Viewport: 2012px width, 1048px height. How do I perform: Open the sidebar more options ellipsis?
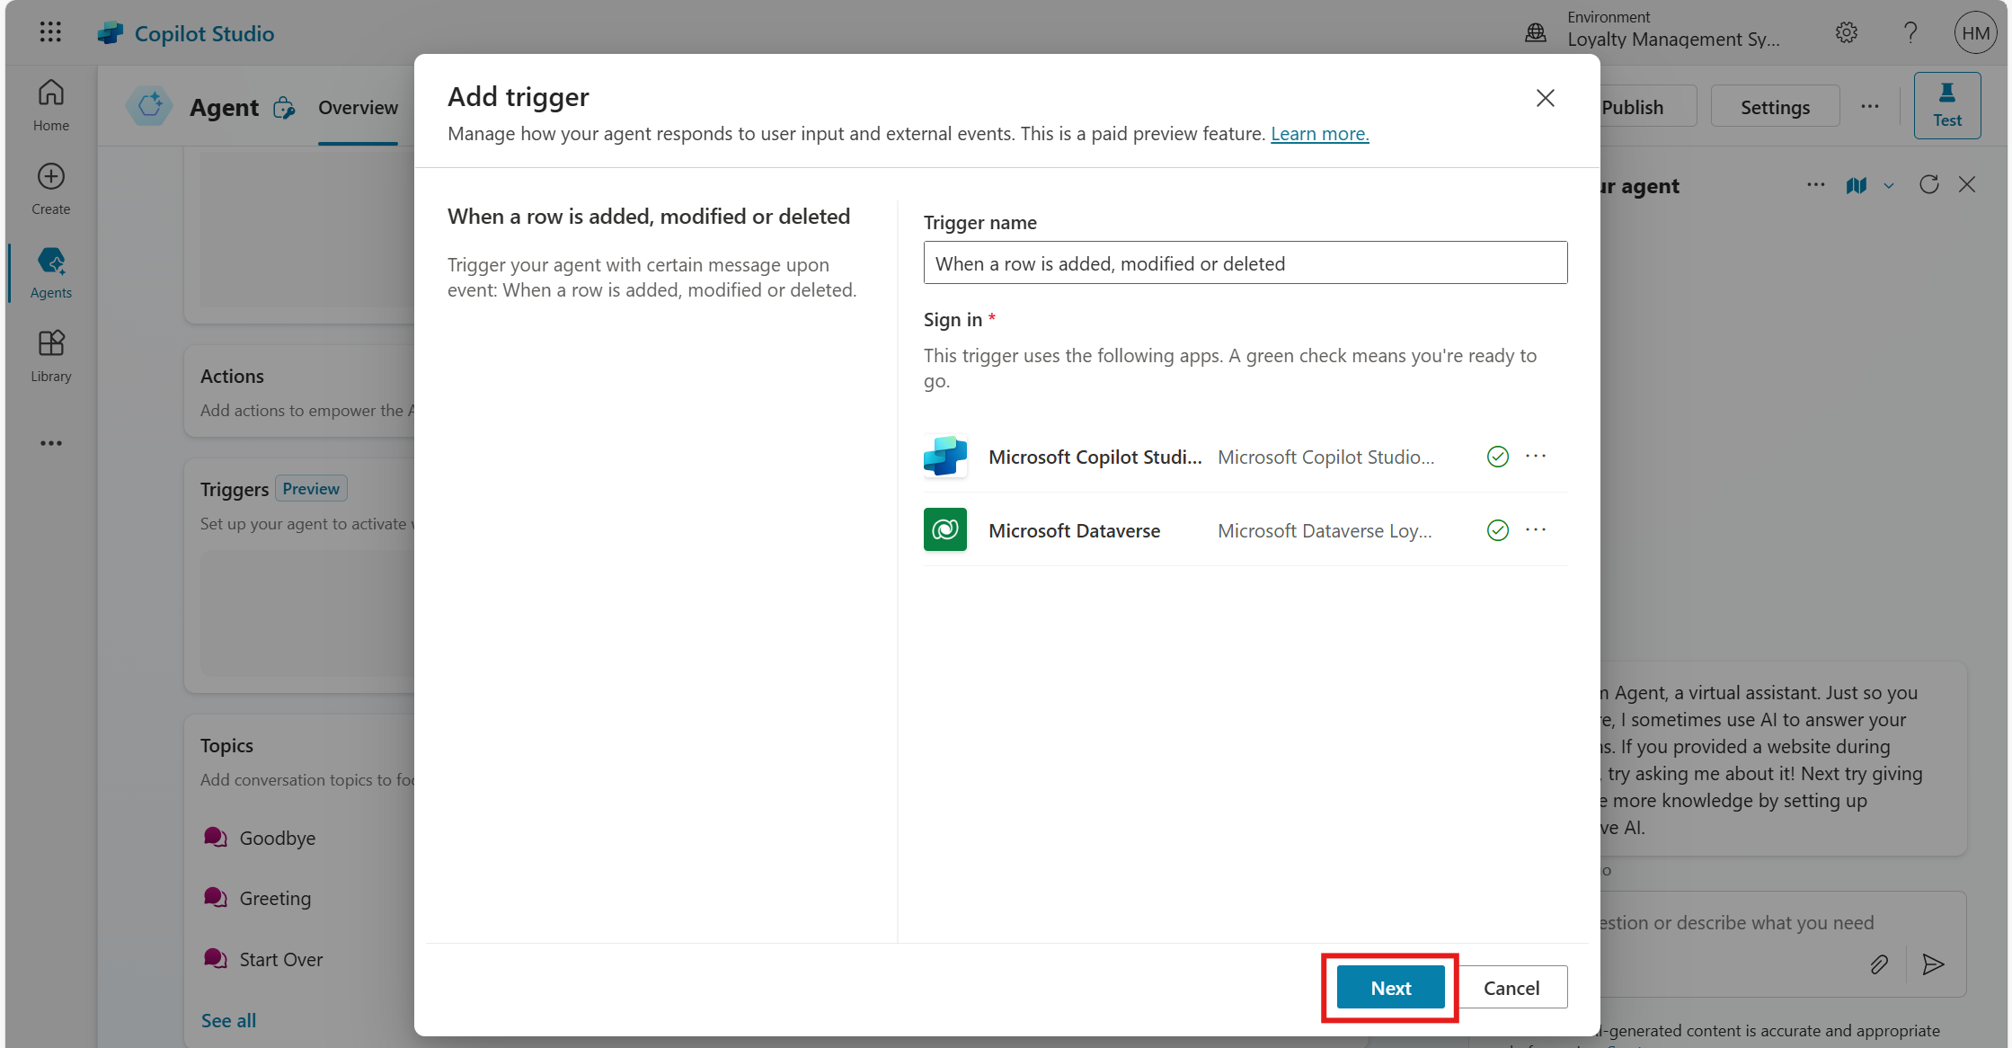coord(50,443)
